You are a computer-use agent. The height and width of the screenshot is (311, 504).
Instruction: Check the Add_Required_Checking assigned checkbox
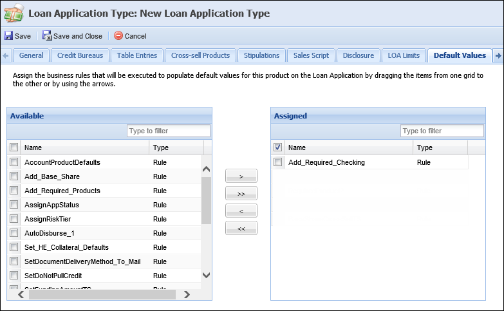point(277,162)
